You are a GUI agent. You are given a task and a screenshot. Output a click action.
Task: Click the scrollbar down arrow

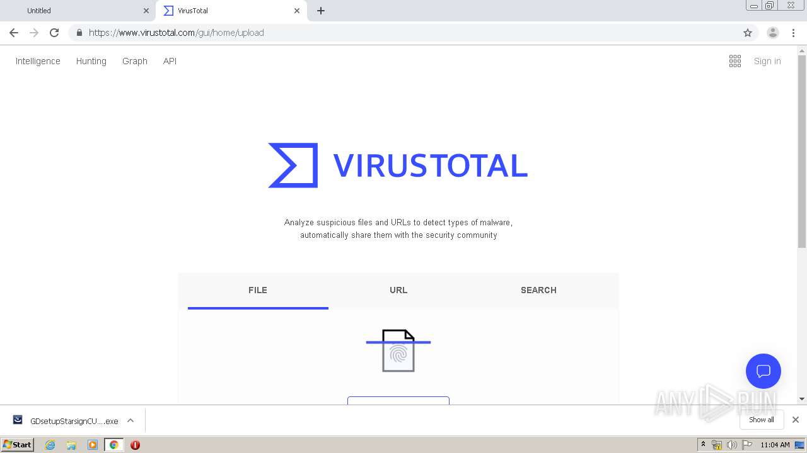pos(802,399)
